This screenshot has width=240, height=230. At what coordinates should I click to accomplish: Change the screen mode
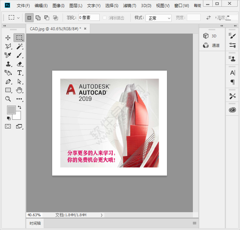click(19, 126)
